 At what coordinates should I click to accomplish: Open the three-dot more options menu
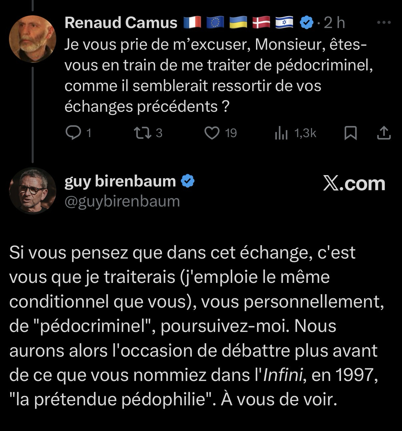point(384,23)
